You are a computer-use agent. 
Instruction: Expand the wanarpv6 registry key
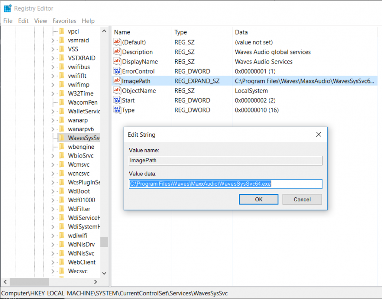[52, 129]
